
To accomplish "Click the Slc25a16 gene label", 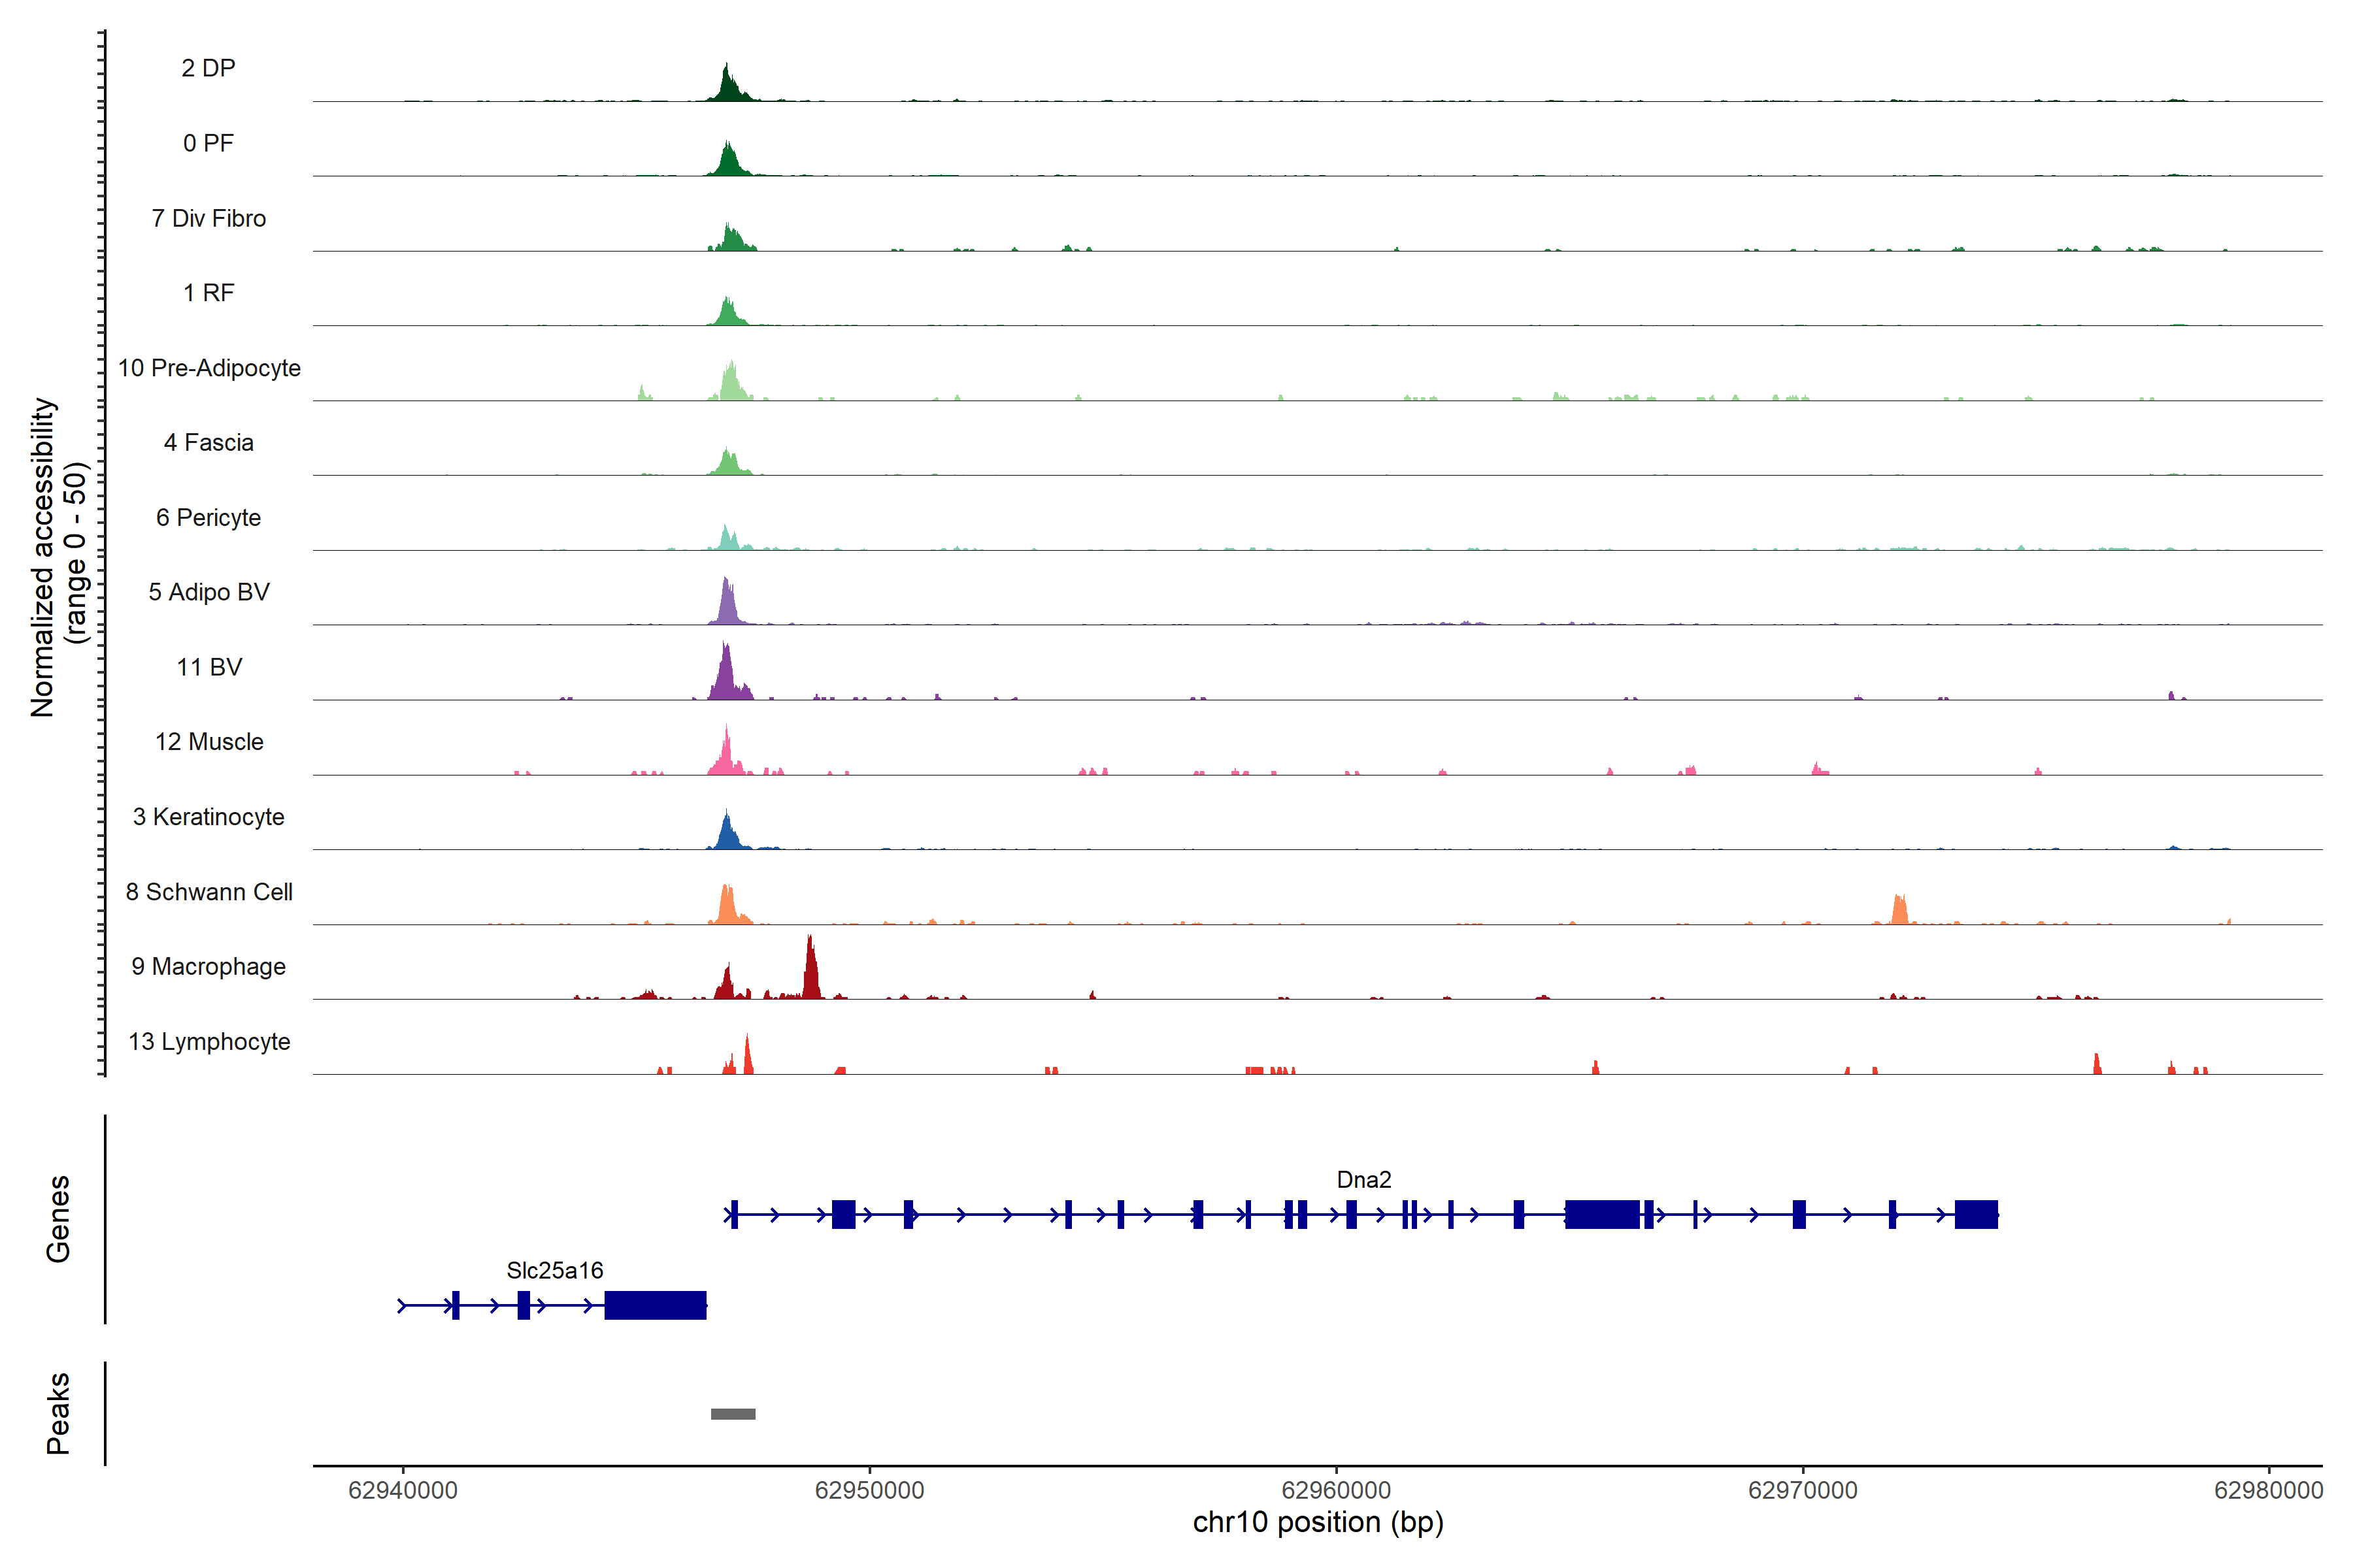I will (554, 1271).
